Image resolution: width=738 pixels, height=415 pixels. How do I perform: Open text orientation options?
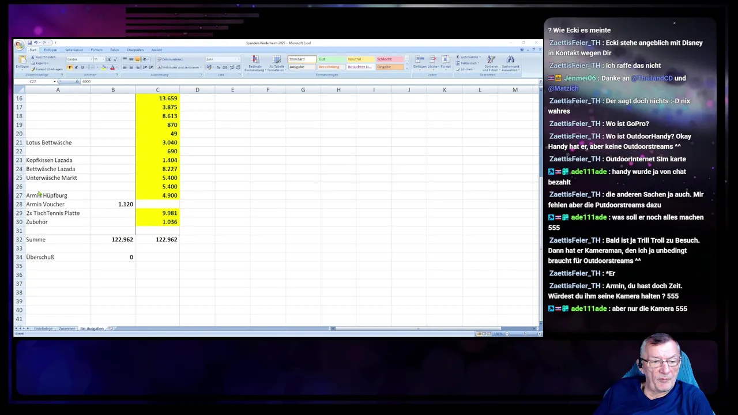pos(146,59)
